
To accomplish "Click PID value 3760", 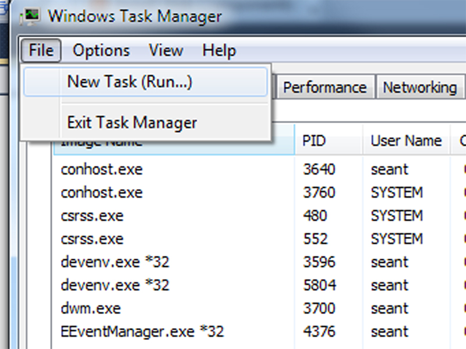I will (319, 193).
